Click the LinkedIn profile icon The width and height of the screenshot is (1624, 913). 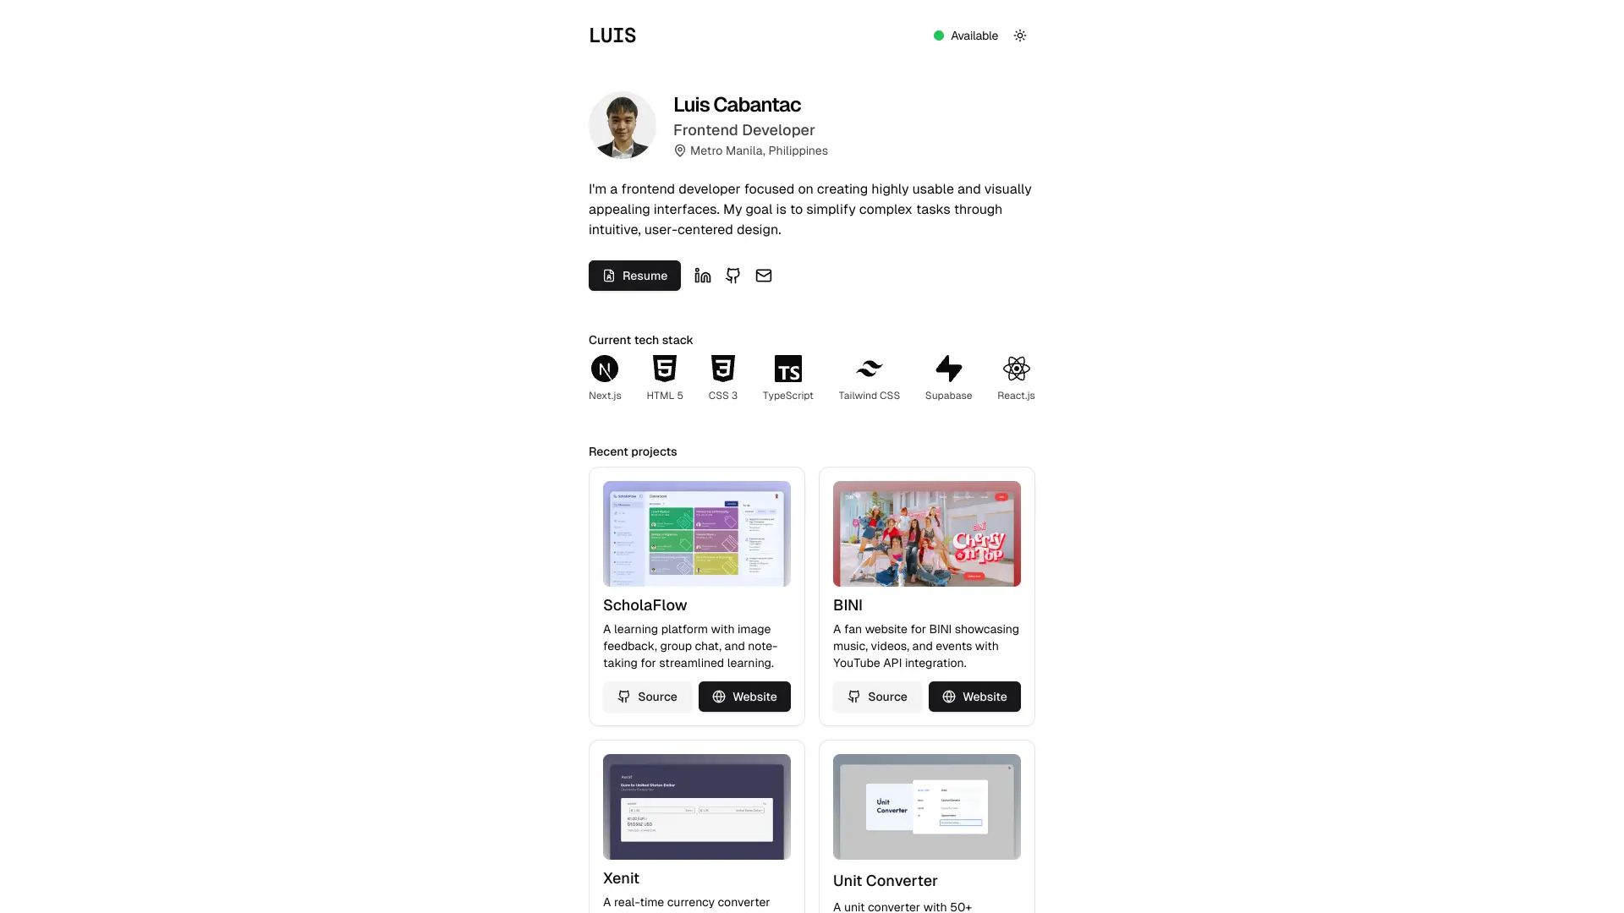(x=704, y=276)
